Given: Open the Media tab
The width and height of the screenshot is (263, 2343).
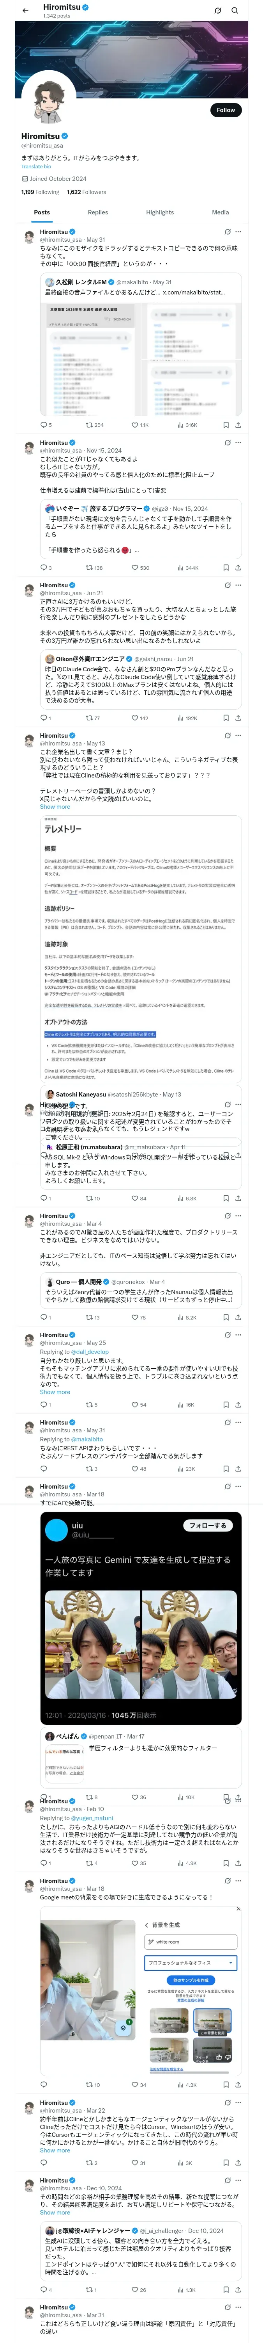Looking at the screenshot, I should pos(221,213).
